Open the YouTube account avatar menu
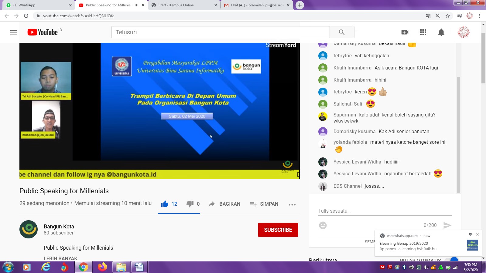 pyautogui.click(x=464, y=32)
